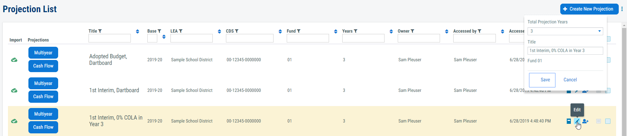
Task: Click the CDS column filter input
Action: click(x=250, y=38)
